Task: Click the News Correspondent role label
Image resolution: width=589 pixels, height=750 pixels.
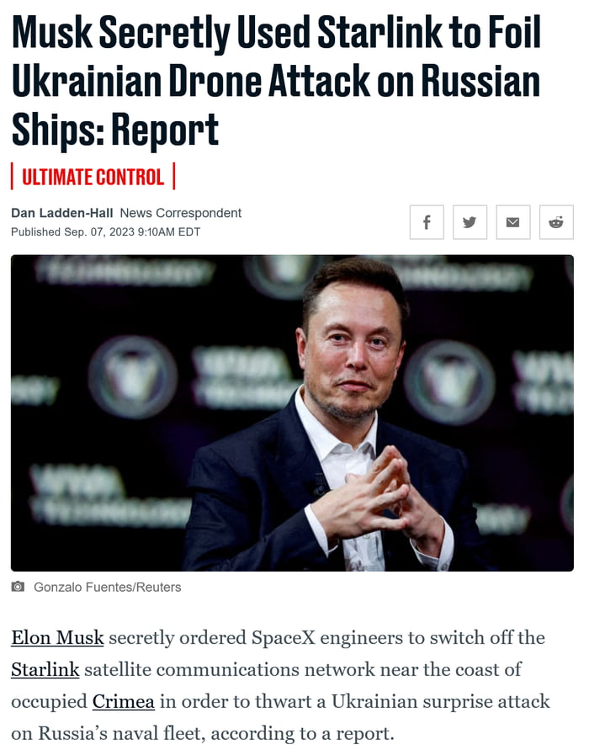Action: pos(181,213)
